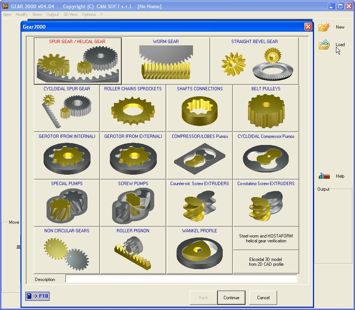Open the Special Pumps tile
The width and height of the screenshot is (355, 310).
(67, 203)
